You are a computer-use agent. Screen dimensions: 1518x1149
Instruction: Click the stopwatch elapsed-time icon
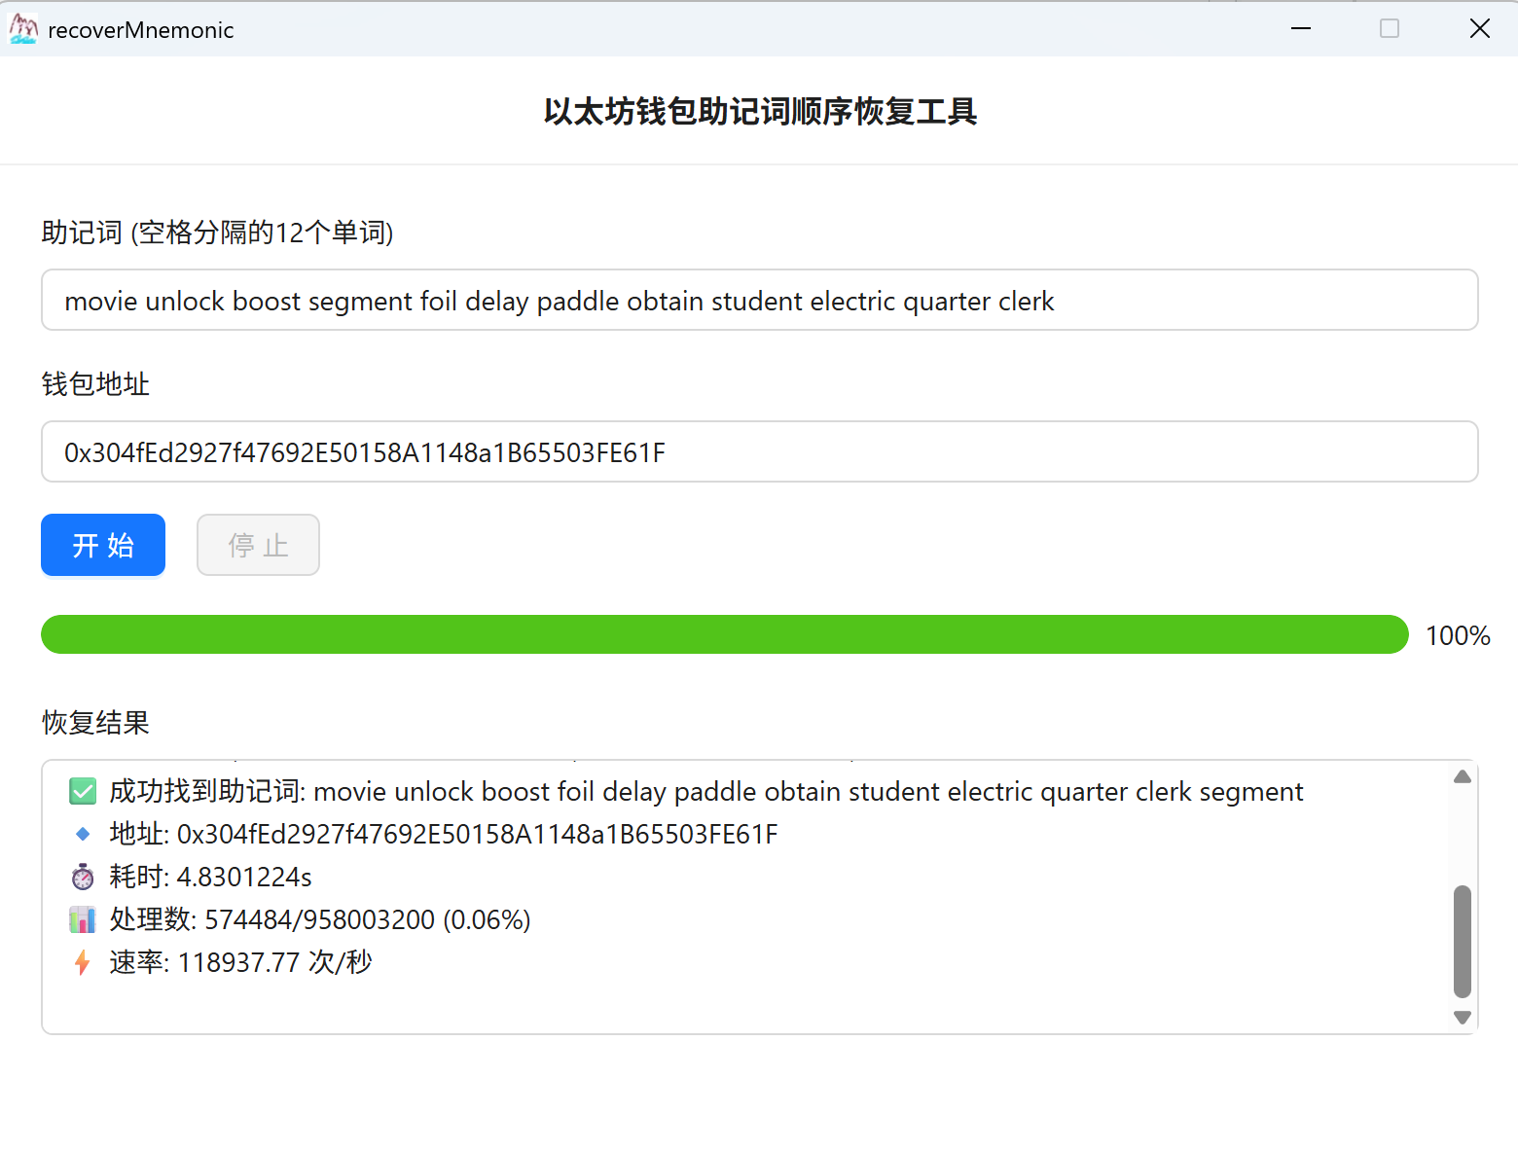pos(83,877)
